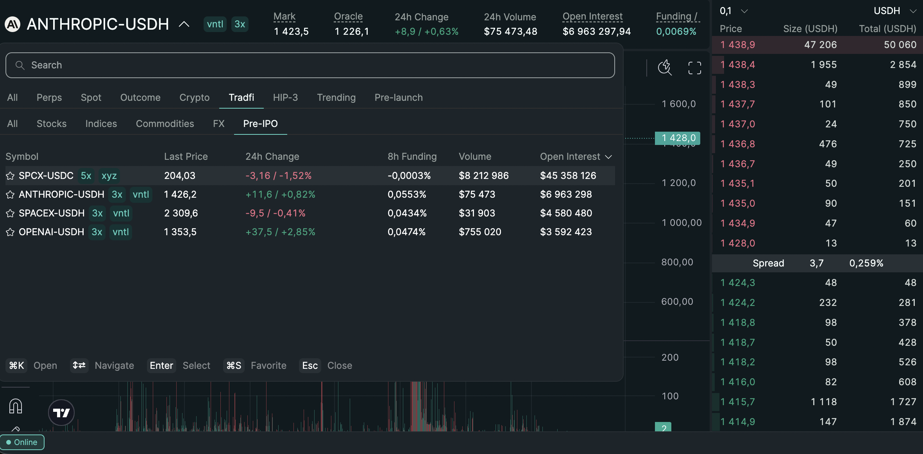Click the 1 415,7 bid price row

pos(817,402)
